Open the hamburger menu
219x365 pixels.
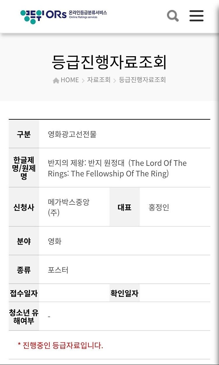coord(196,16)
